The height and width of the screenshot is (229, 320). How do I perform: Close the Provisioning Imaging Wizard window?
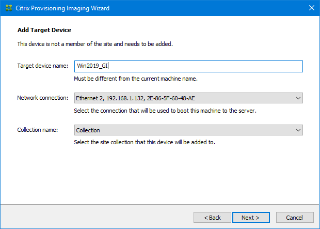[x=311, y=8]
